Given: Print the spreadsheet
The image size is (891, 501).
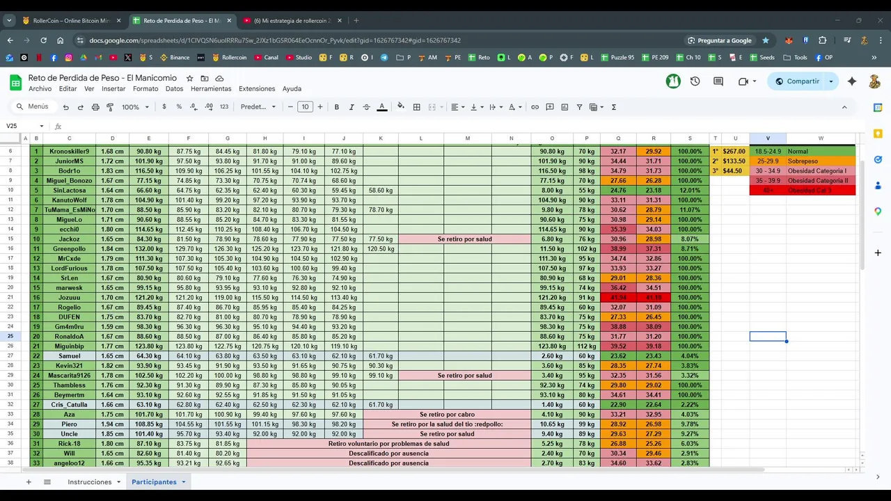Looking at the screenshot, I should point(95,107).
